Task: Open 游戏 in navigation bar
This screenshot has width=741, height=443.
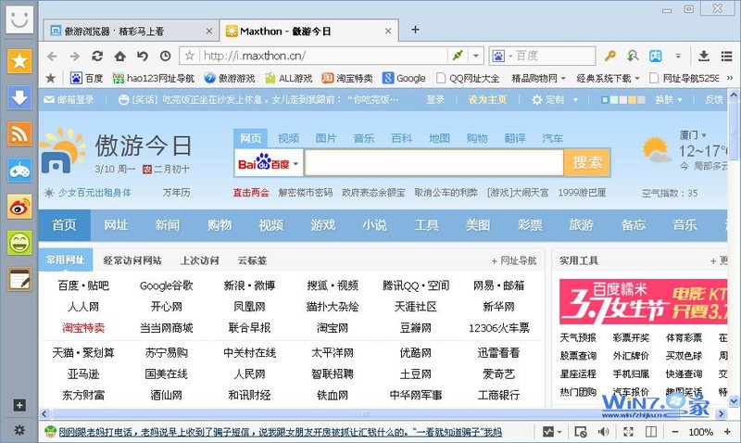Action: [x=322, y=225]
